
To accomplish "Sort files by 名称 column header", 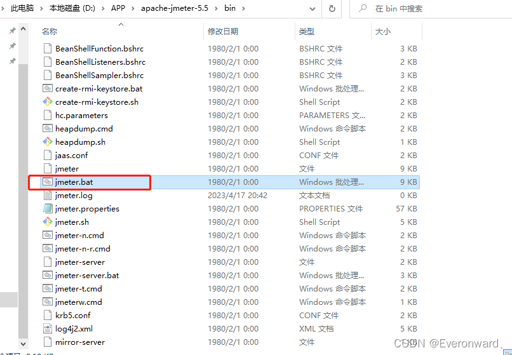I will tap(50, 31).
